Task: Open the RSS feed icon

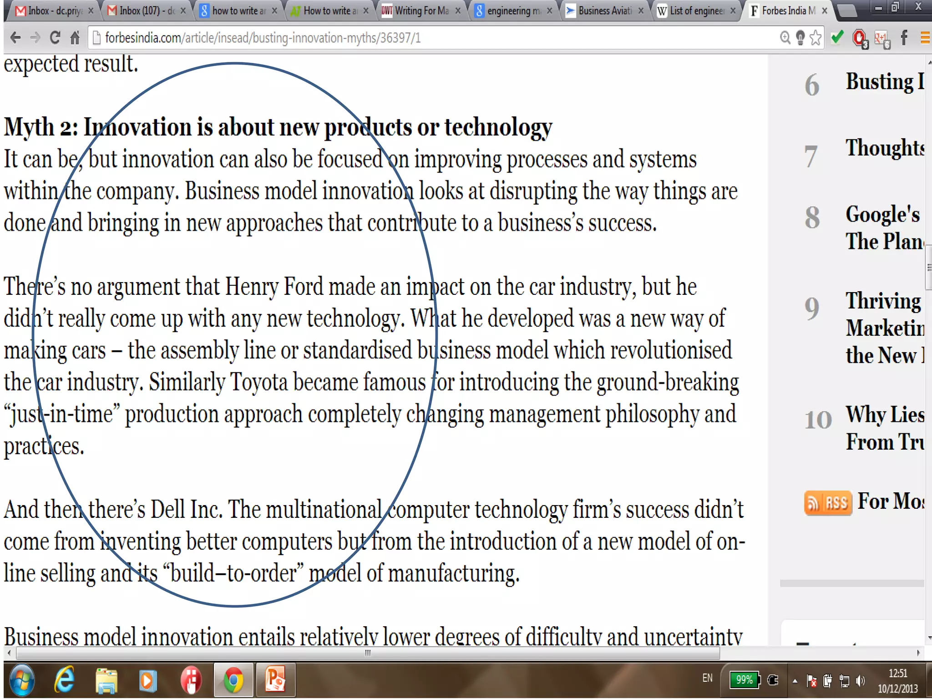Action: point(827,503)
